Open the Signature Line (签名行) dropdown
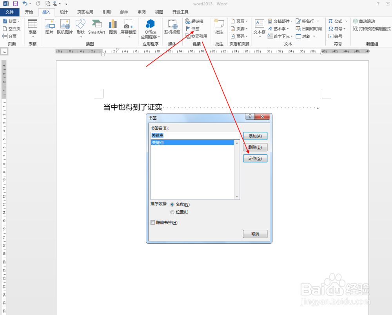 tap(307, 21)
